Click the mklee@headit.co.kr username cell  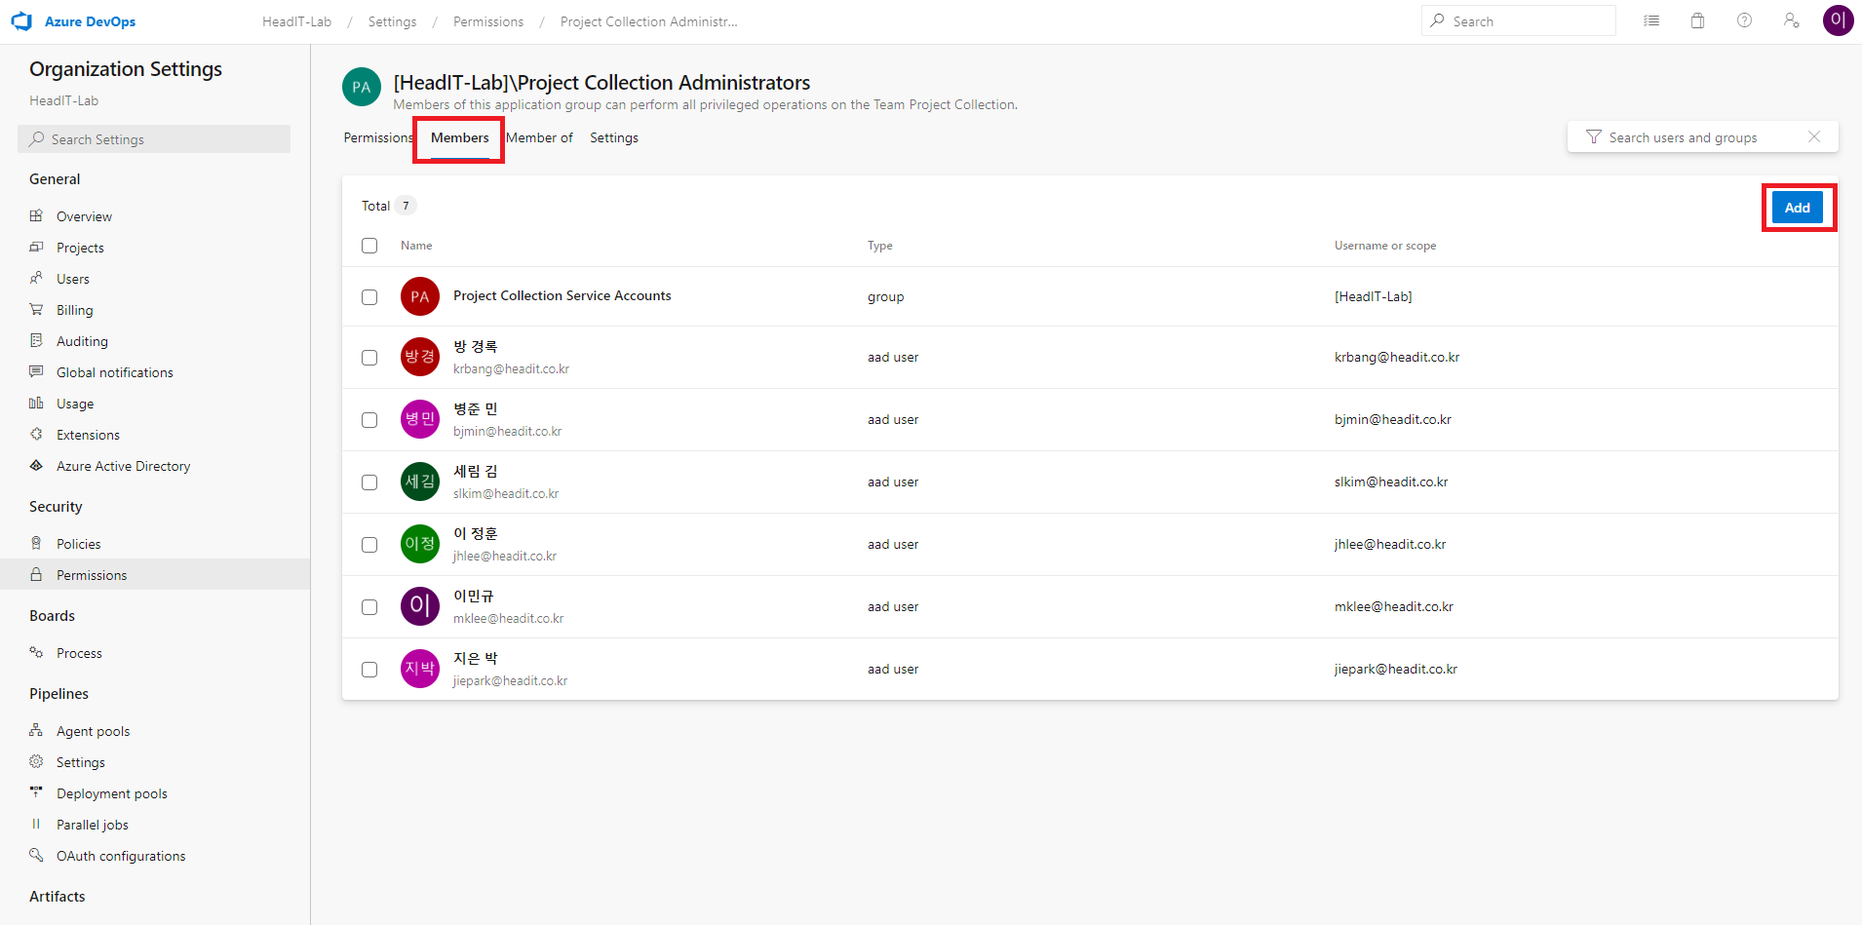(1394, 606)
